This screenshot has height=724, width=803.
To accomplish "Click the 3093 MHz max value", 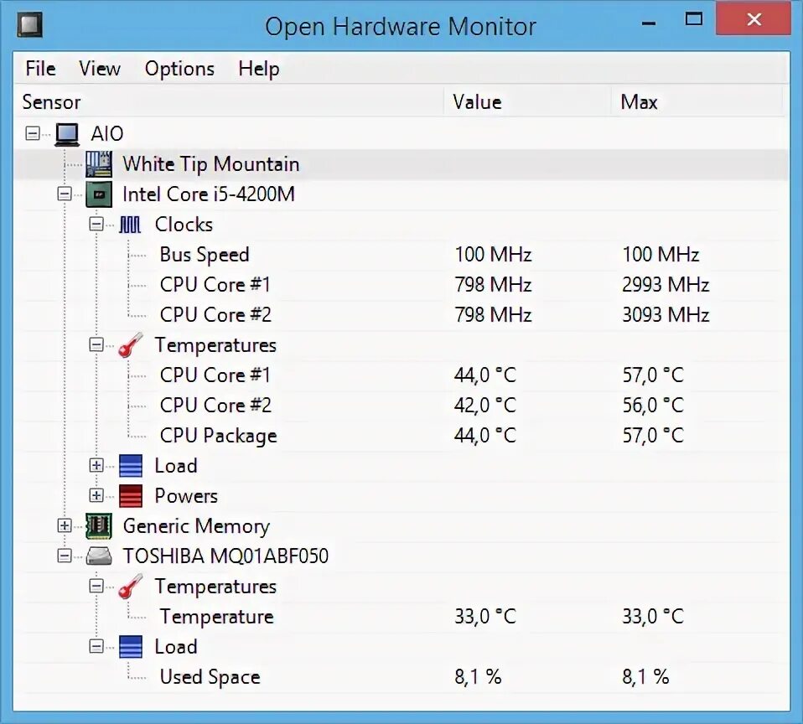I will tap(666, 315).
